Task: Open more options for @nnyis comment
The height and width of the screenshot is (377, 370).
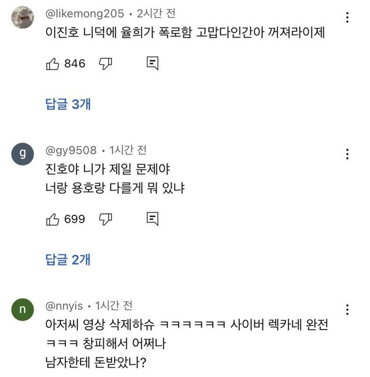Action: [347, 309]
